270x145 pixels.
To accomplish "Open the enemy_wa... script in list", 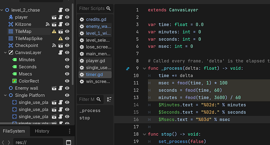I will [x=95, y=27].
